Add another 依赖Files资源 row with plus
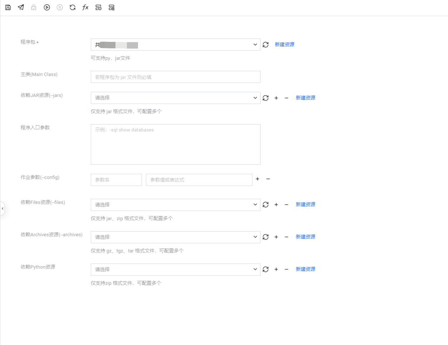448x345 pixels. pyautogui.click(x=276, y=204)
